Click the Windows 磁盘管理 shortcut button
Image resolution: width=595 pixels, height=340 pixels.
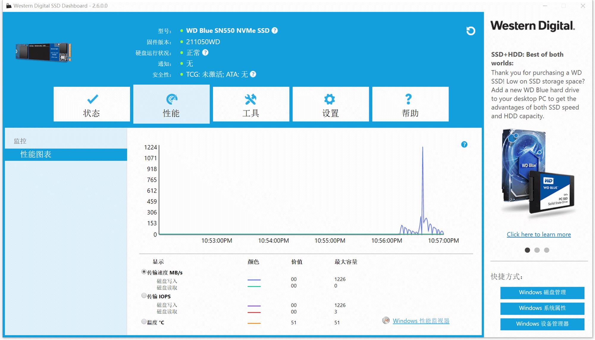tap(542, 292)
